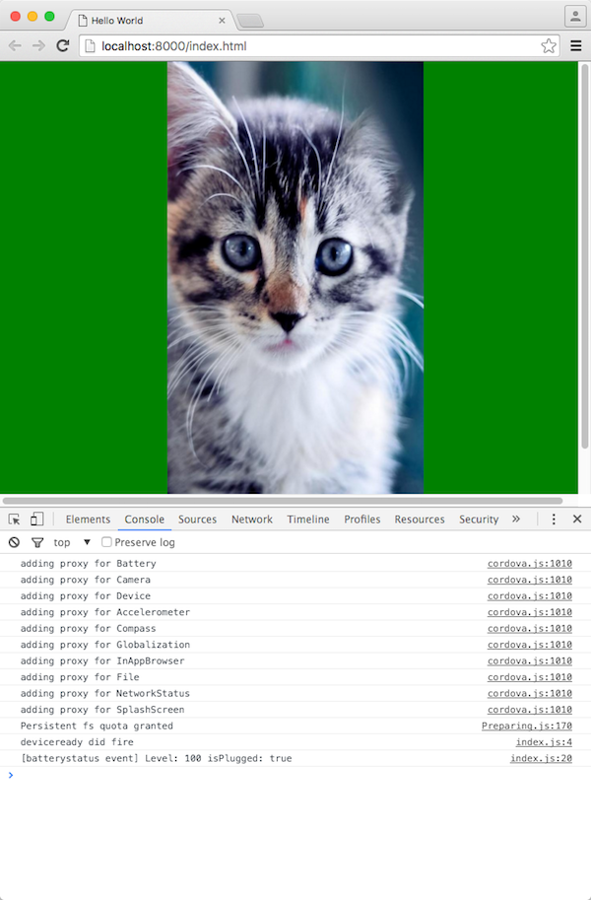Open cordova.js:1010 link for File proxy
The width and height of the screenshot is (591, 900).
530,677
